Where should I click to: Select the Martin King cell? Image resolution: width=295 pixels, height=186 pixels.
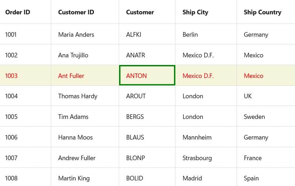(x=85, y=177)
